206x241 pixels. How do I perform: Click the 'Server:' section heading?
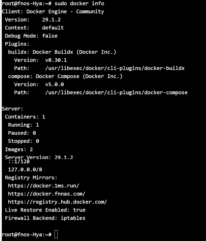click(13, 109)
